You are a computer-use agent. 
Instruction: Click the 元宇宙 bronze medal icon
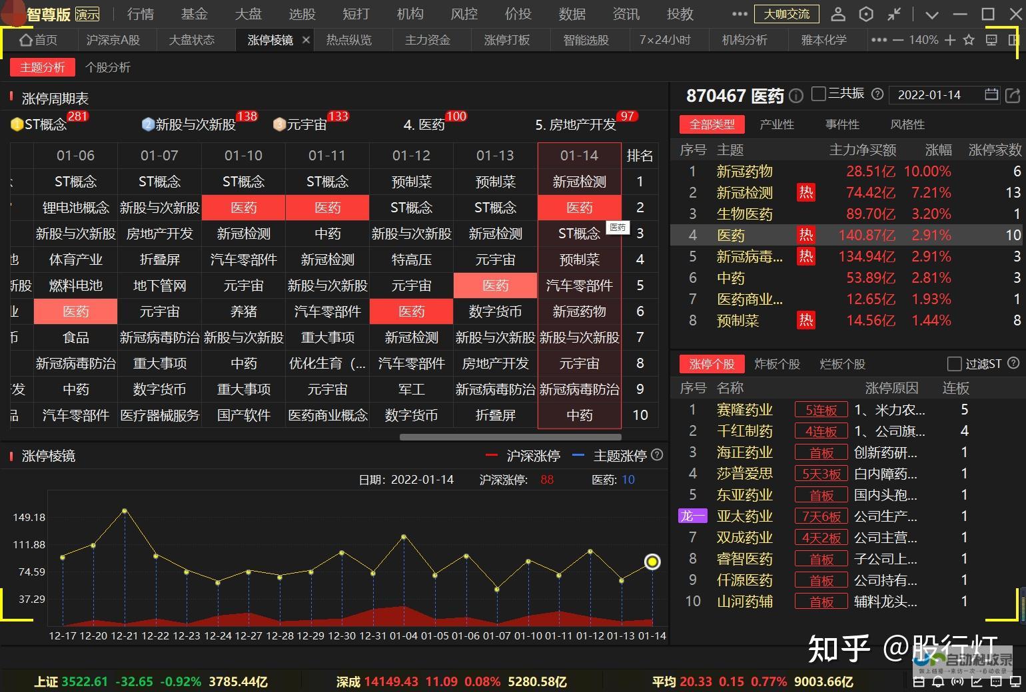pyautogui.click(x=279, y=124)
